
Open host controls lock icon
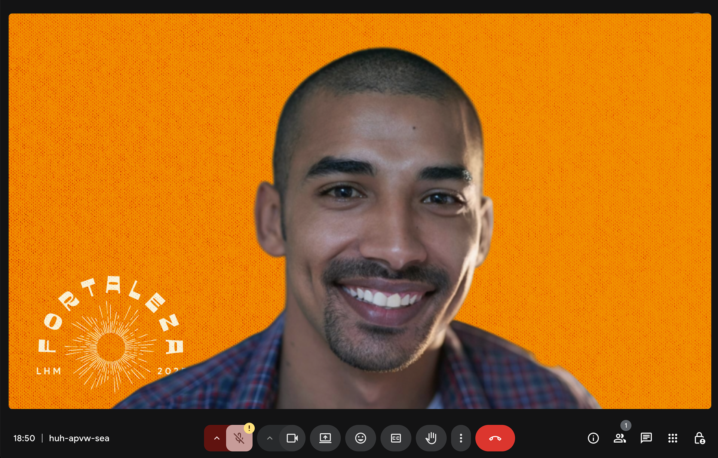(699, 438)
